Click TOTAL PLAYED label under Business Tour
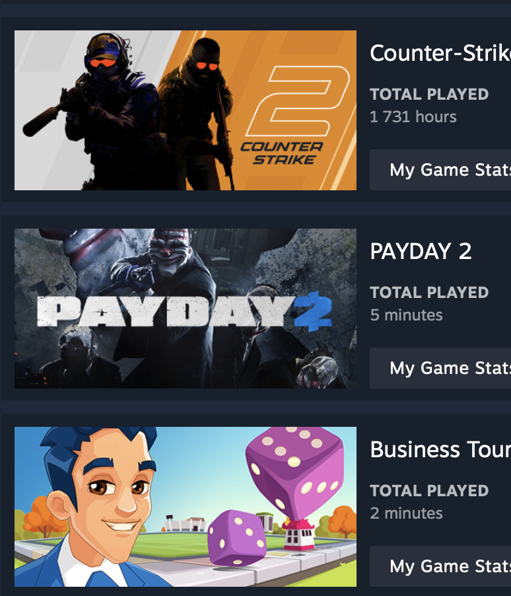Screen dimensions: 511x596 tap(429, 491)
